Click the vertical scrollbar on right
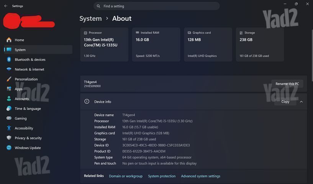Image resolution: width=313 pixels, height=184 pixels. (312, 55)
